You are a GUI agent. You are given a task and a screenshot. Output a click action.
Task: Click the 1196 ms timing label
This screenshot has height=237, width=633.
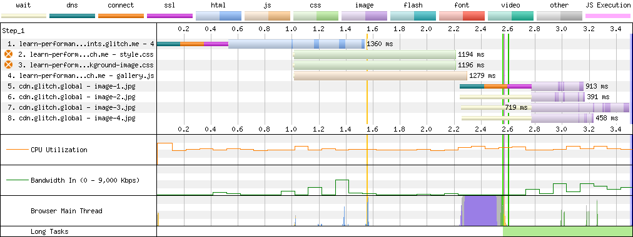[x=471, y=65]
